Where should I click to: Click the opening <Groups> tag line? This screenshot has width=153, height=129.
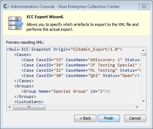point(24,86)
